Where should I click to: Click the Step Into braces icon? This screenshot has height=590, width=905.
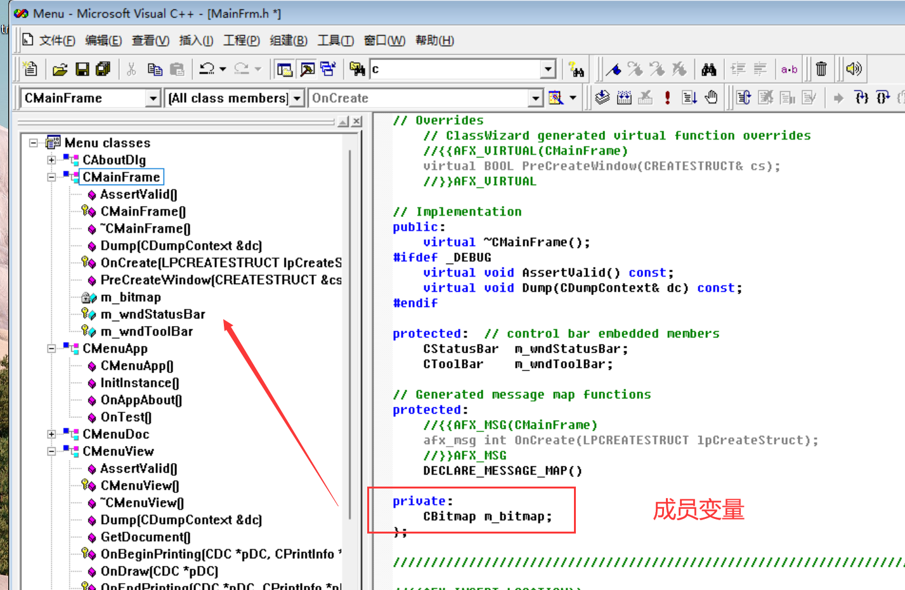pyautogui.click(x=861, y=97)
